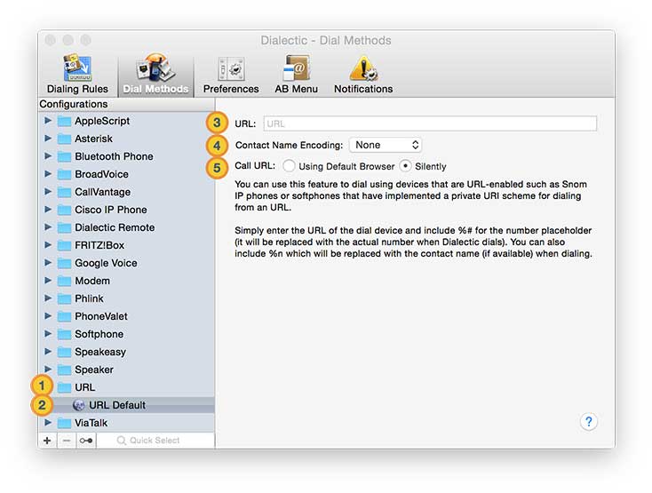Click the ViaTalk folder icon
Screen dimensions: 652x493
click(x=64, y=423)
